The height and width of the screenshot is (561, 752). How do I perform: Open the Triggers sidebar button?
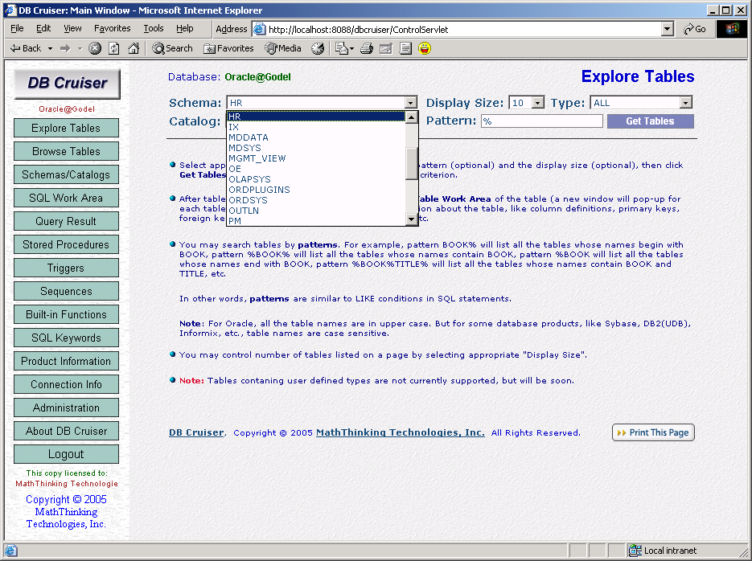point(66,268)
